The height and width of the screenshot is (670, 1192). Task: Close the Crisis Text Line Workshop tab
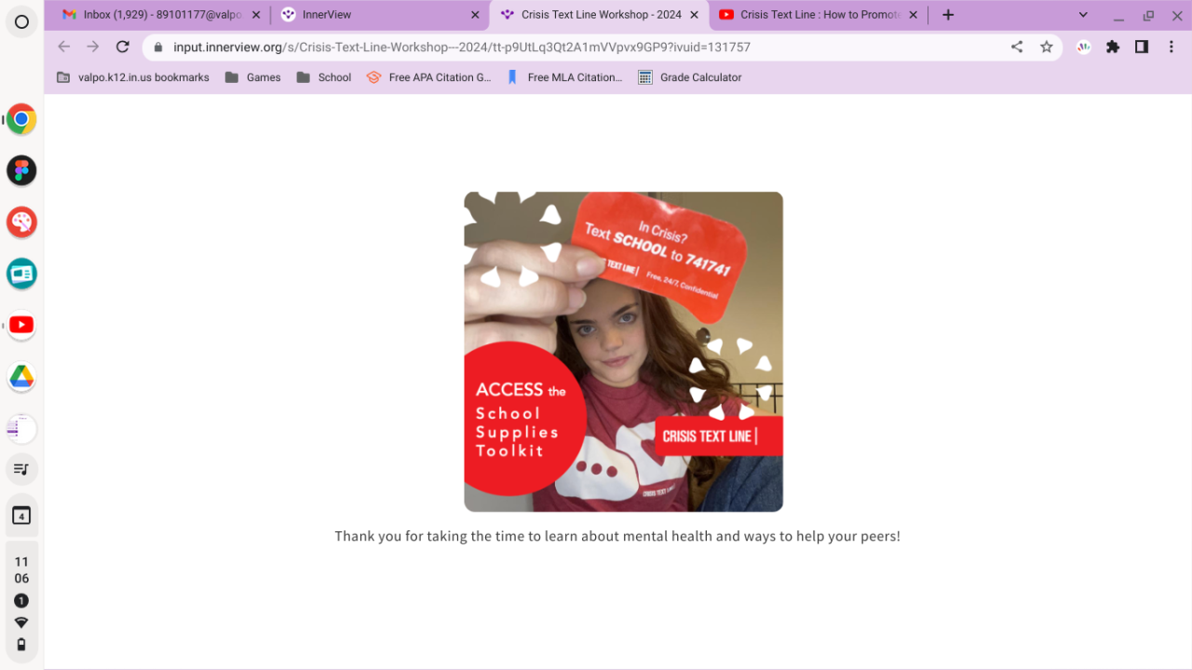(694, 15)
